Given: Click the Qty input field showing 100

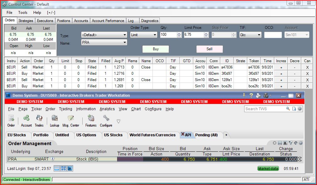Looking at the screenshot, I should 169,35.
